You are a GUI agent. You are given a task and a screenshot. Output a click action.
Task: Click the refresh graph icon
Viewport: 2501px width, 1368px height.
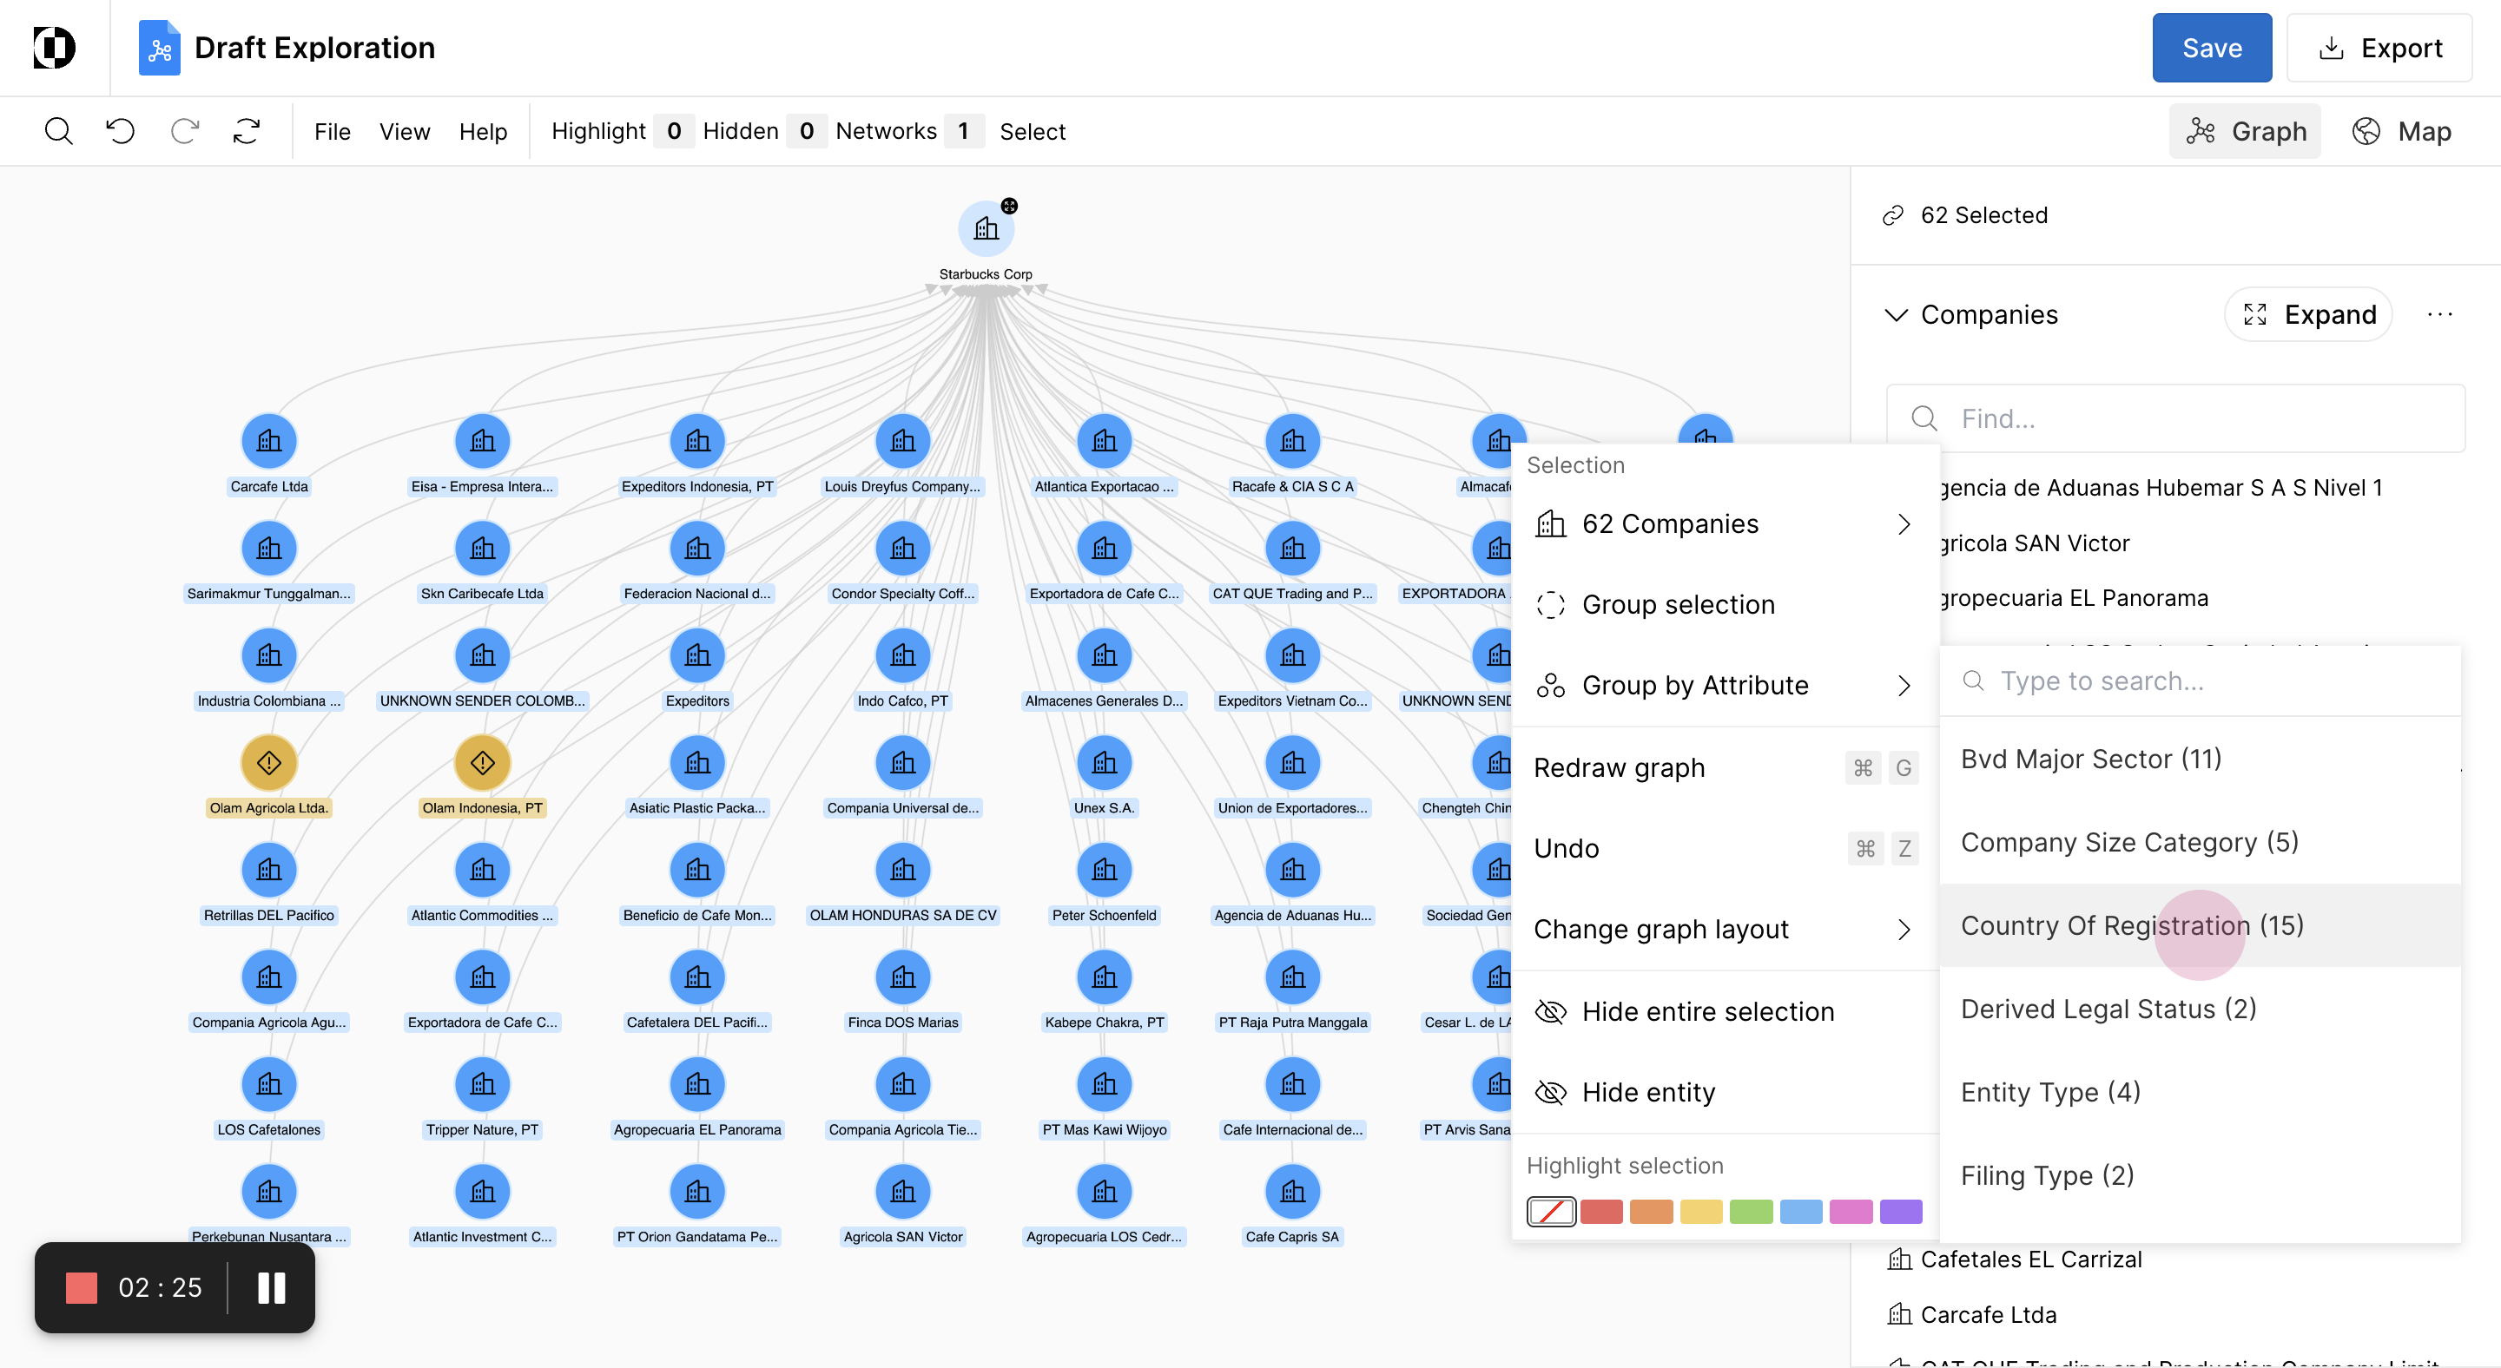[247, 131]
